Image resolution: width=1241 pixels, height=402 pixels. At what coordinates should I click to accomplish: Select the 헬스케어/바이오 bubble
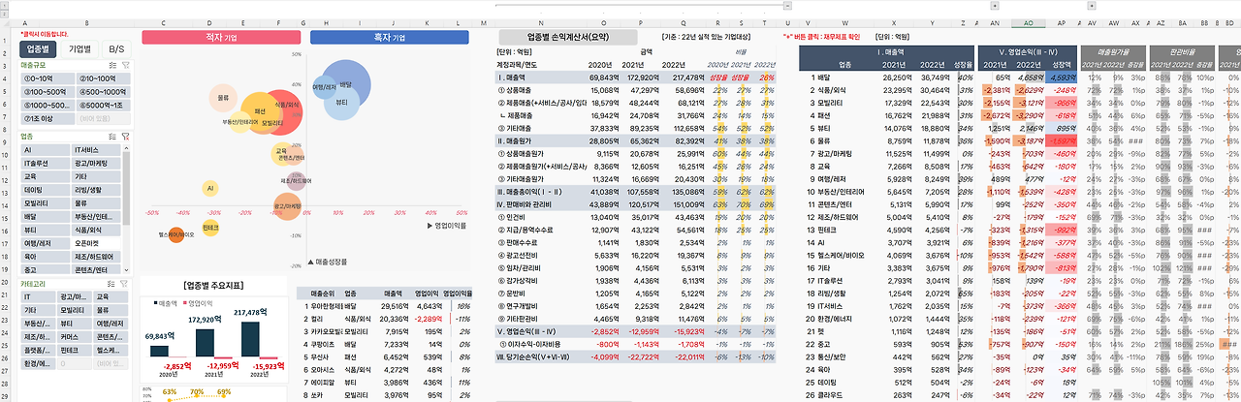click(176, 234)
